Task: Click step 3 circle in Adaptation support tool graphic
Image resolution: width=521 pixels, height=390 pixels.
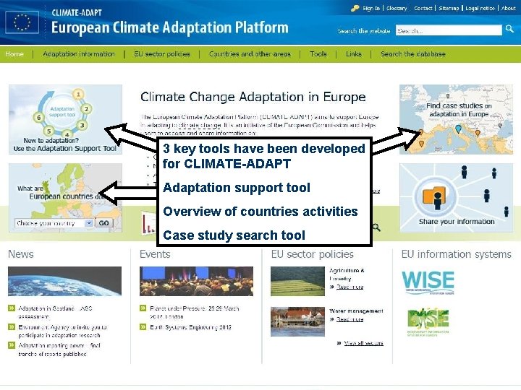Action: [82, 126]
